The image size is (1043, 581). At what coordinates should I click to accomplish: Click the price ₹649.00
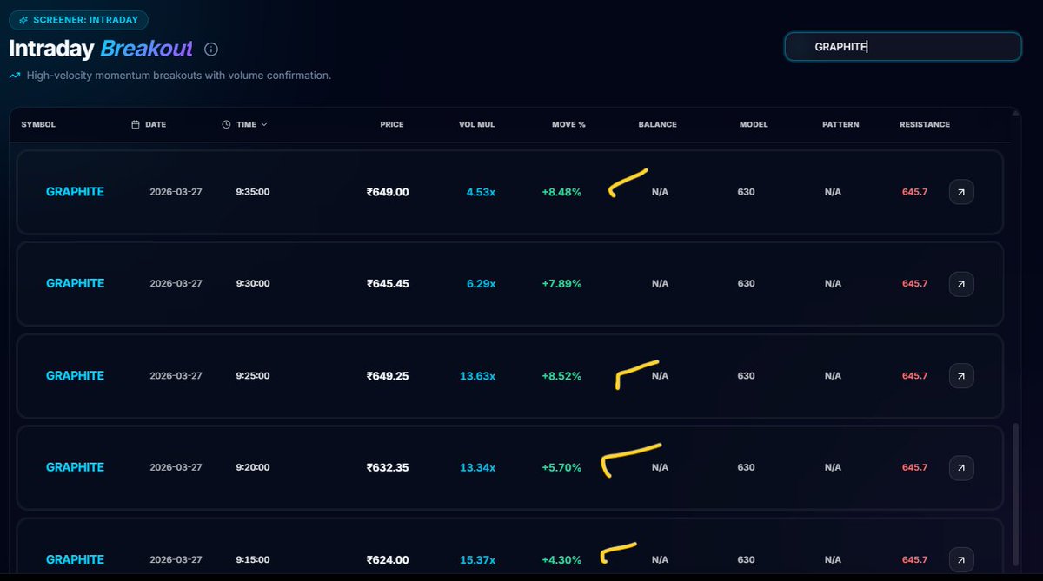388,192
